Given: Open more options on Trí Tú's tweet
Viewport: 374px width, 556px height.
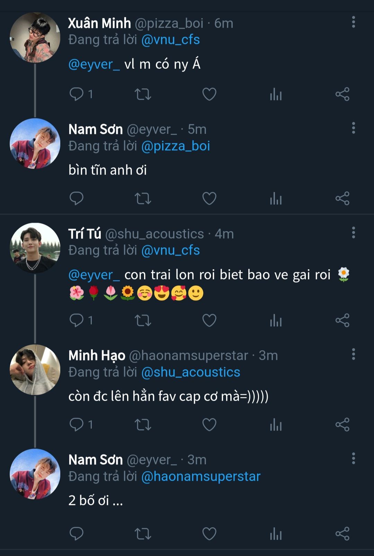Looking at the screenshot, I should [x=353, y=232].
